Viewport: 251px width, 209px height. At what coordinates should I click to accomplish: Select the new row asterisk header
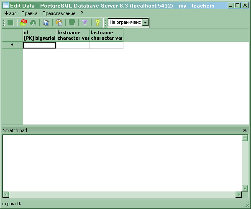(x=12, y=45)
